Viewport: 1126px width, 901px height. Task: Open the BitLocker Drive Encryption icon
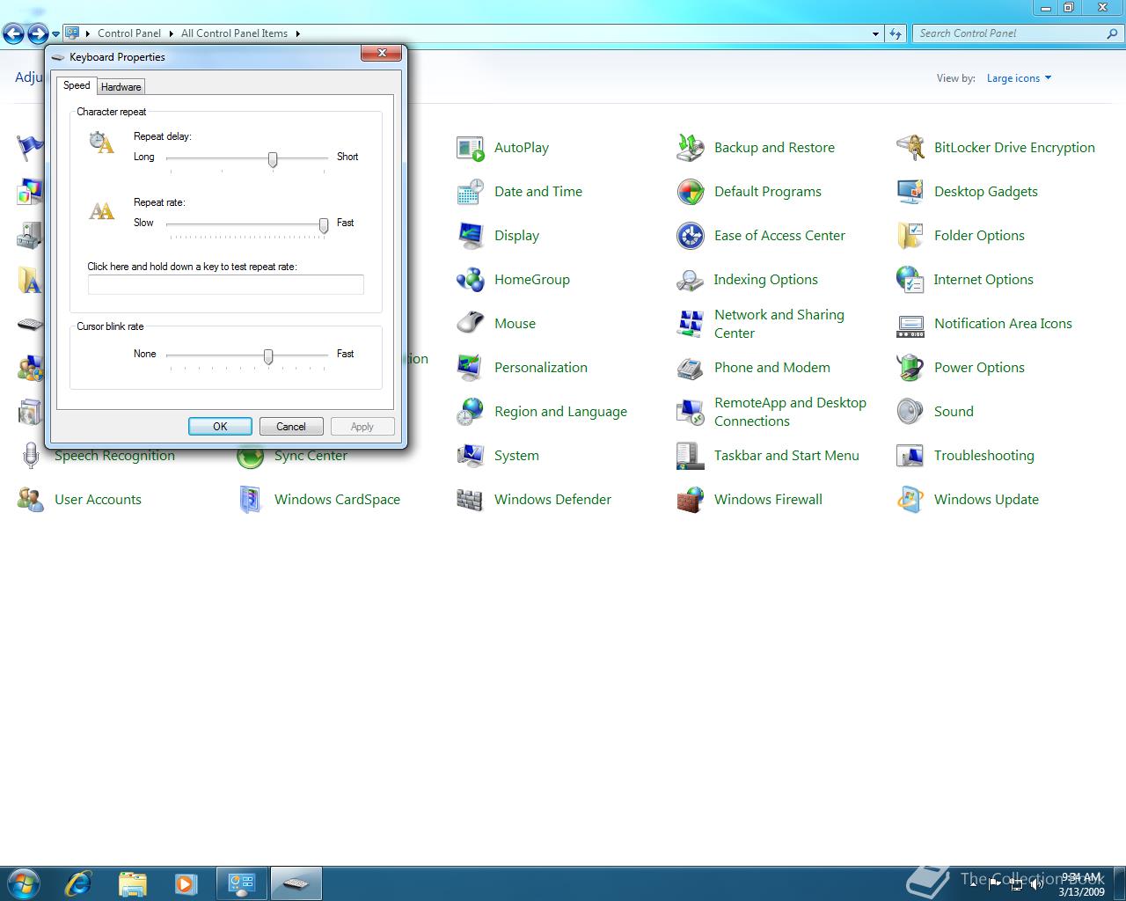[910, 148]
